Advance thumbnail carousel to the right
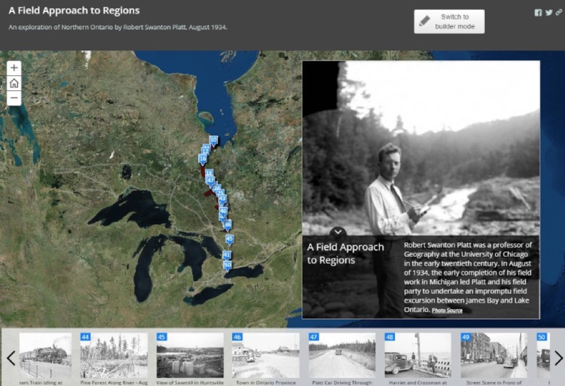Screen dimensions: 565x386 point(558,358)
